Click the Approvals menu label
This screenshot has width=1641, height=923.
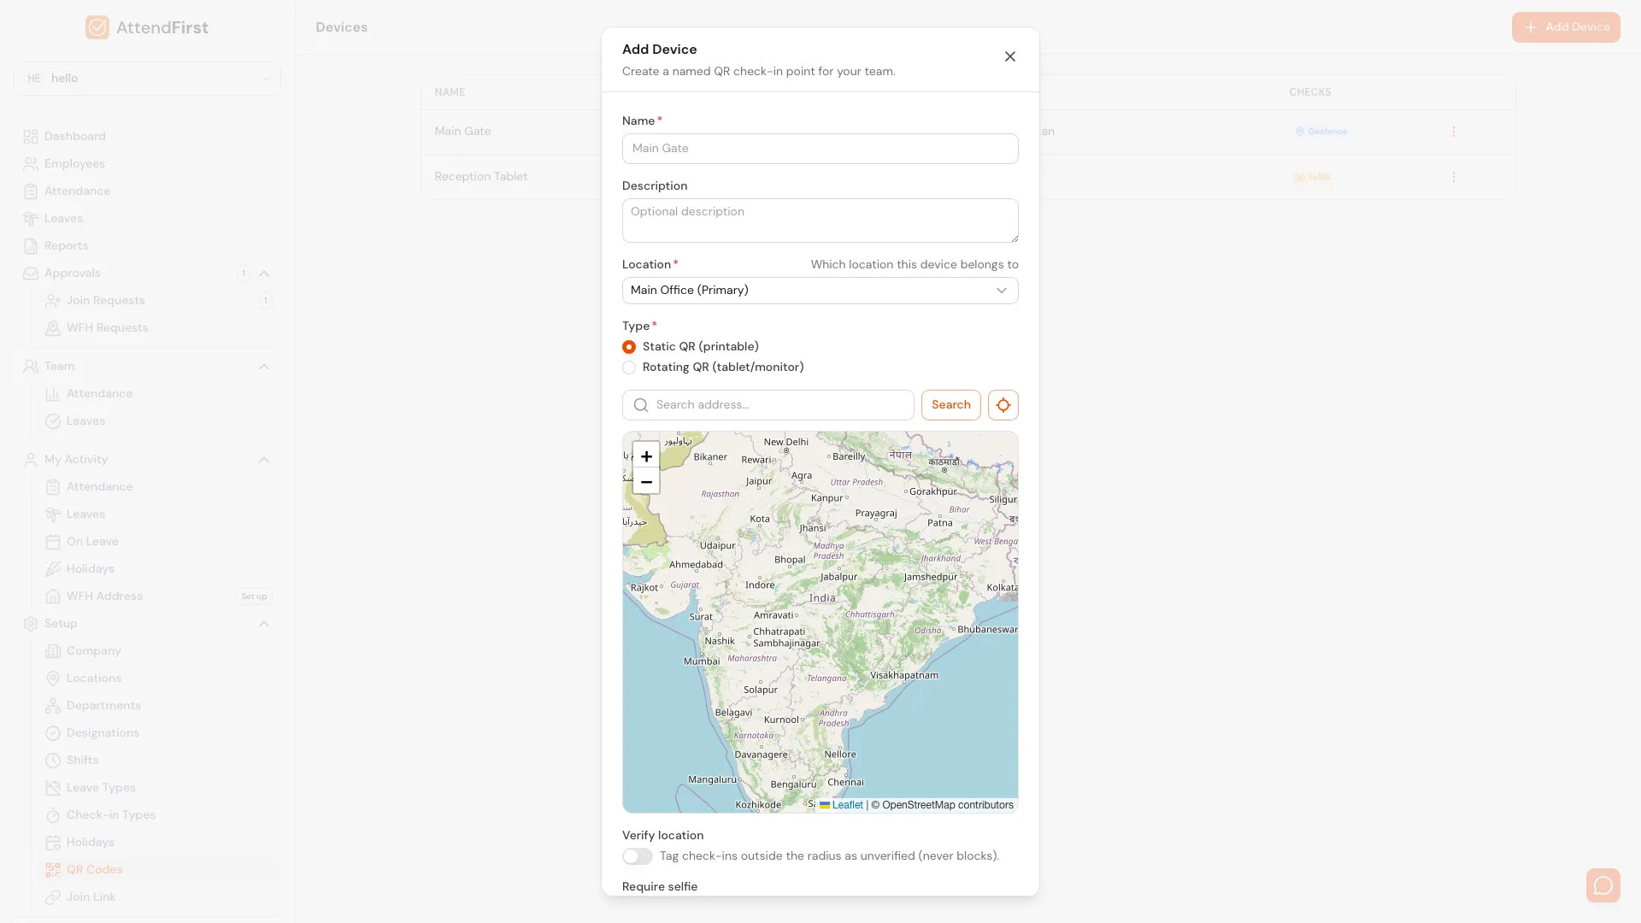[x=73, y=273]
